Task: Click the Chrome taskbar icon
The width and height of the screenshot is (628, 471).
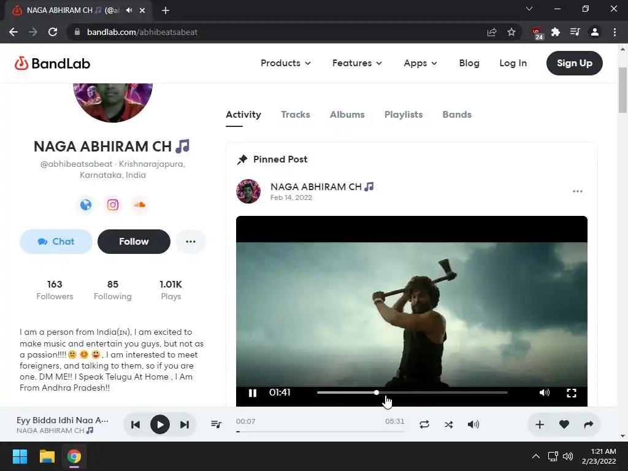Action: 74,456
